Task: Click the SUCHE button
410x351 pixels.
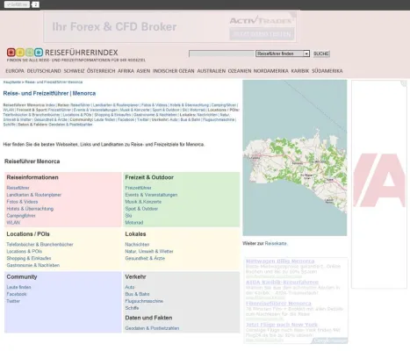Action: [x=321, y=54]
